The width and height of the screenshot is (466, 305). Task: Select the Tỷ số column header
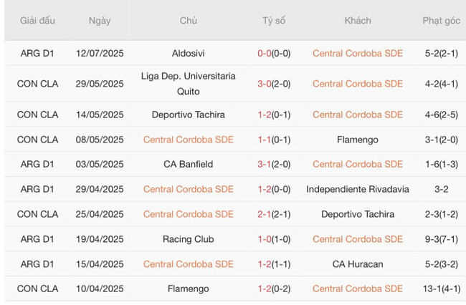[x=274, y=21]
